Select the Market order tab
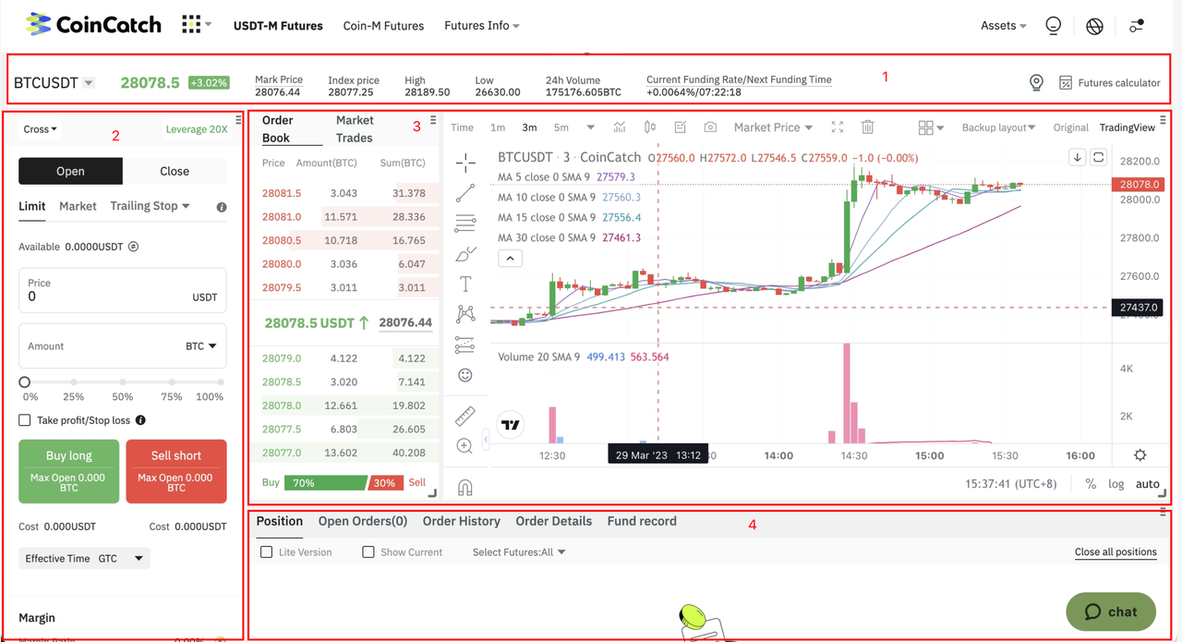Image resolution: width=1182 pixels, height=642 pixels. (x=78, y=206)
